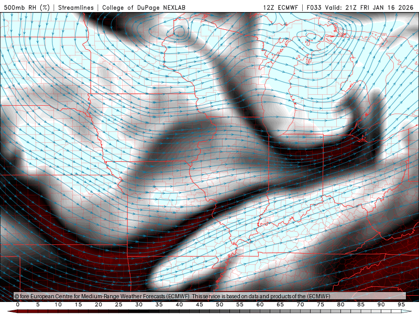419x314 pixels.
Task: Click the "85" label on the color scale
Action: [361, 305]
